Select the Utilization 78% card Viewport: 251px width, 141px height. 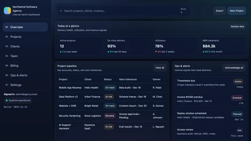coord(175,46)
